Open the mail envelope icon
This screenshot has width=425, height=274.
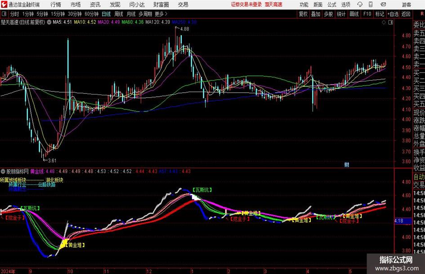tap(383, 4)
